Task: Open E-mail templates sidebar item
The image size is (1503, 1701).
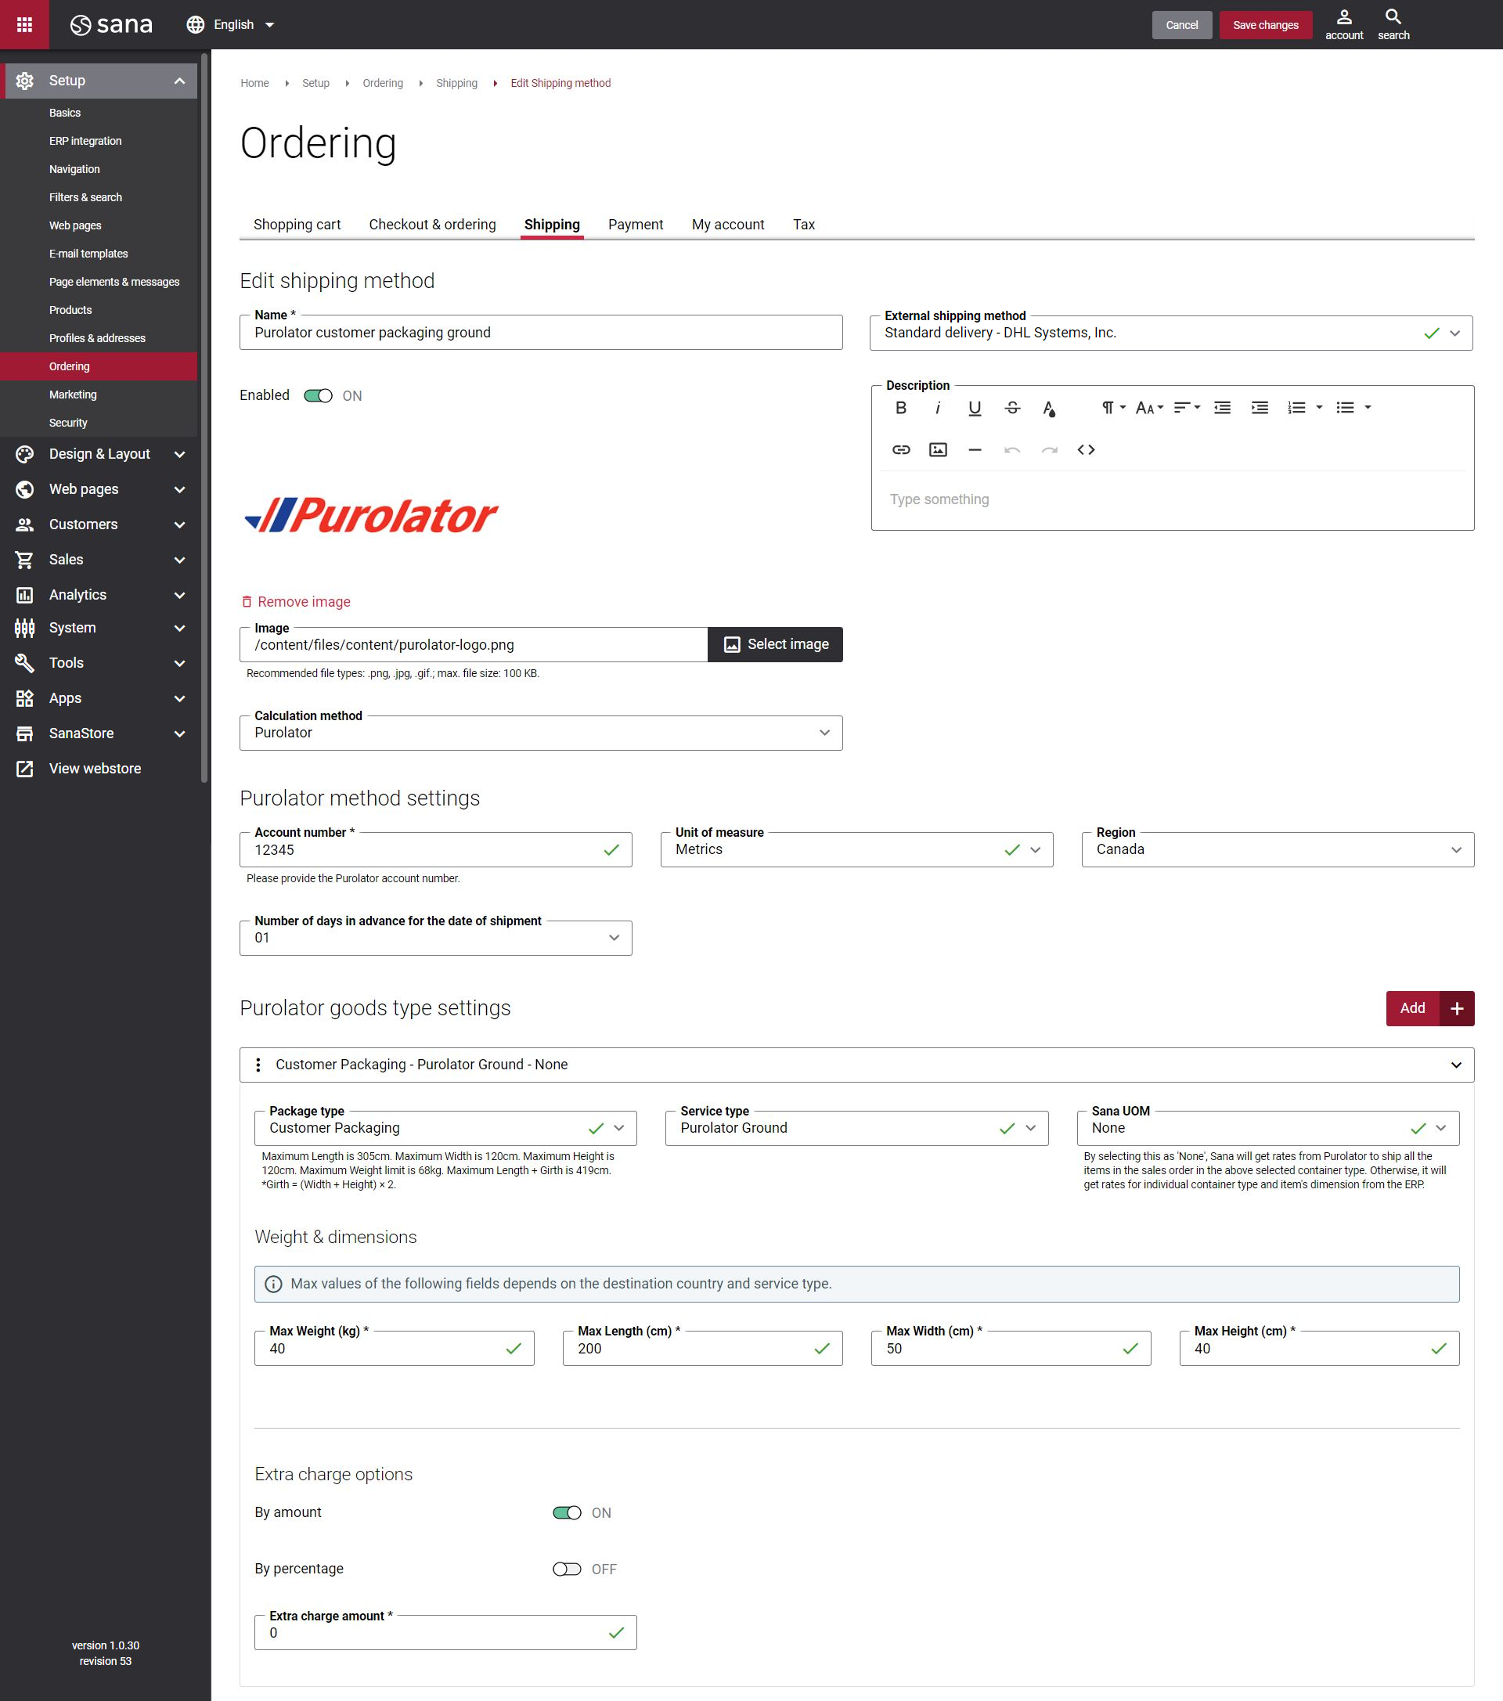Action: [88, 254]
